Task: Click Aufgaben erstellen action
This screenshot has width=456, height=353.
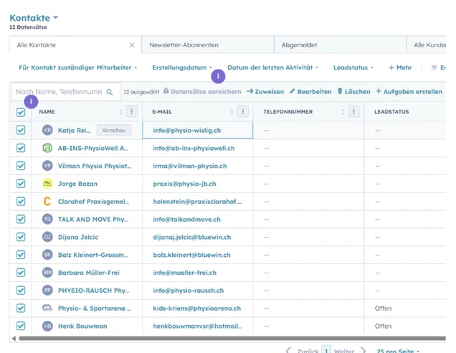Action: tap(409, 92)
